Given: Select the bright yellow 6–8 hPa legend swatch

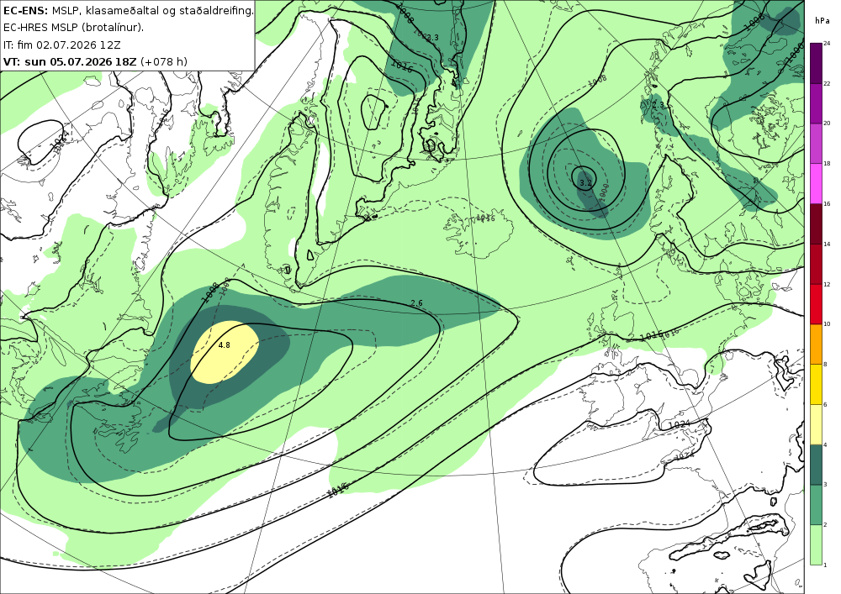Looking at the screenshot, I should [816, 384].
